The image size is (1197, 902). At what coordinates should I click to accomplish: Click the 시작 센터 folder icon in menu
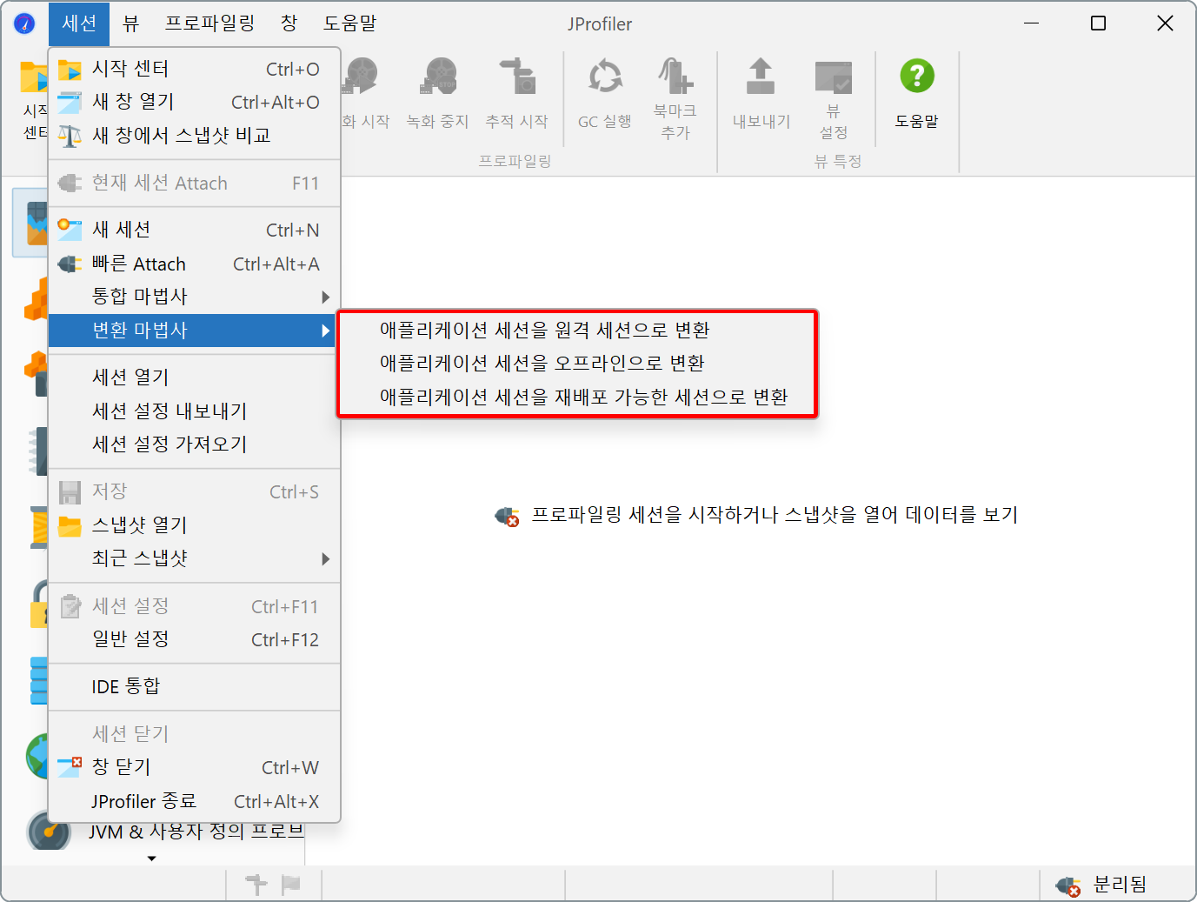70,69
